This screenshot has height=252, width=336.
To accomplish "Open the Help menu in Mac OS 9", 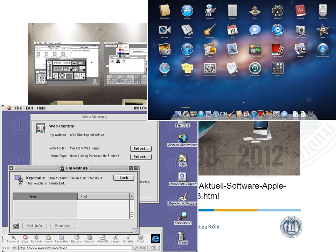I will tap(41, 108).
